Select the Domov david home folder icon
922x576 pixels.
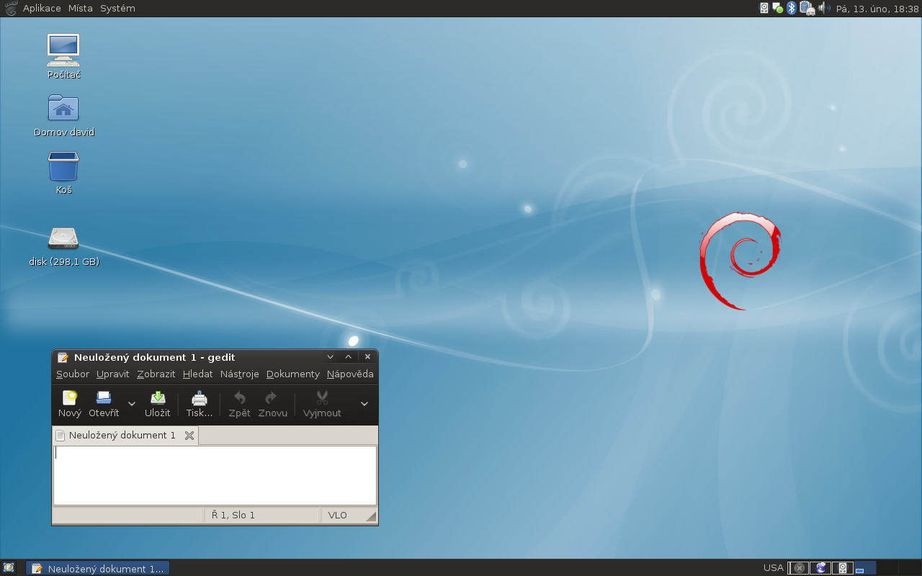[63, 108]
